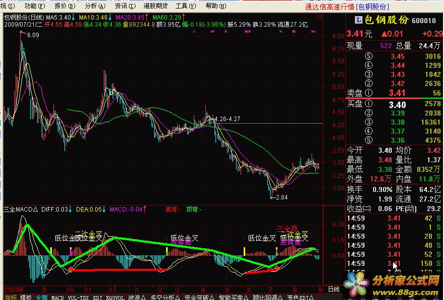Image resolution: width=444 pixels, height=300 pixels.
Task: Open the 工具(V) menu
Action: coord(186,6)
